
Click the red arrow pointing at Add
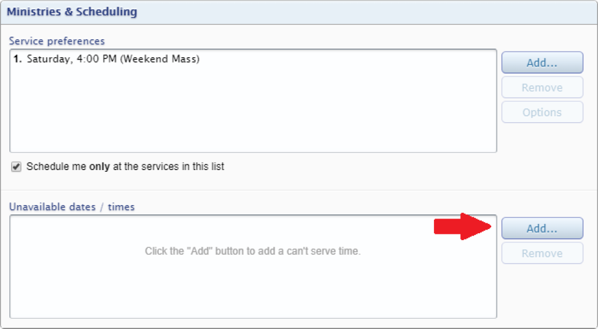click(x=463, y=227)
